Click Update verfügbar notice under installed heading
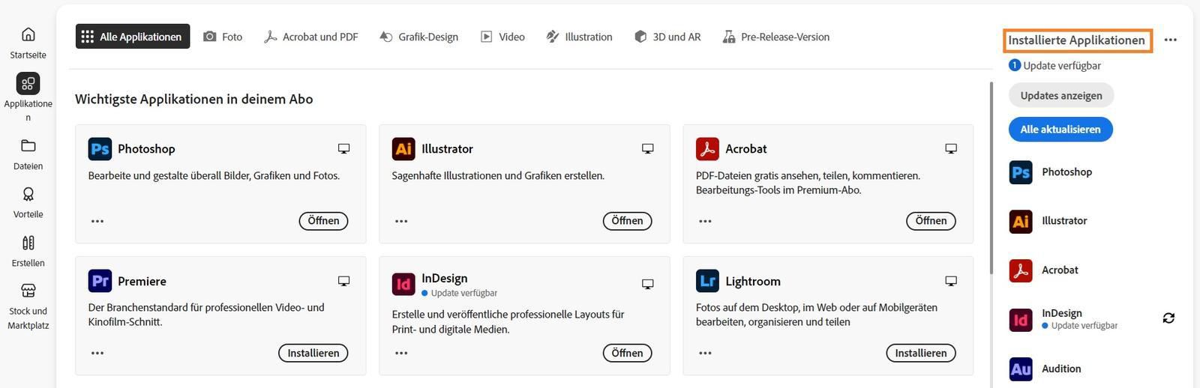Viewport: 1200px width, 388px height. click(1055, 65)
